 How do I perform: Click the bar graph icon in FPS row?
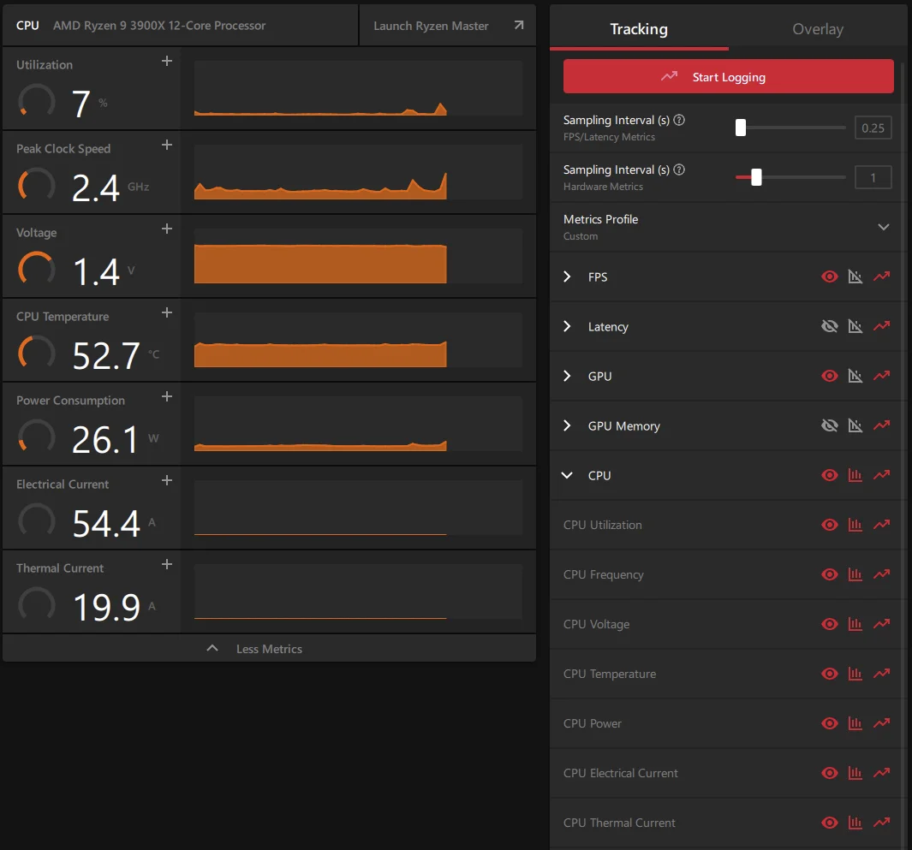click(x=855, y=276)
